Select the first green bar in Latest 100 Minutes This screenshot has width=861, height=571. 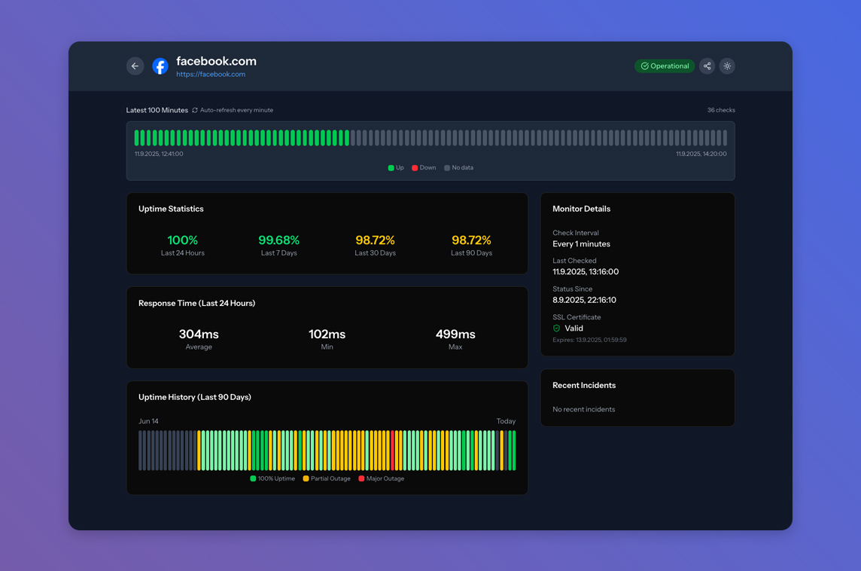tap(137, 138)
